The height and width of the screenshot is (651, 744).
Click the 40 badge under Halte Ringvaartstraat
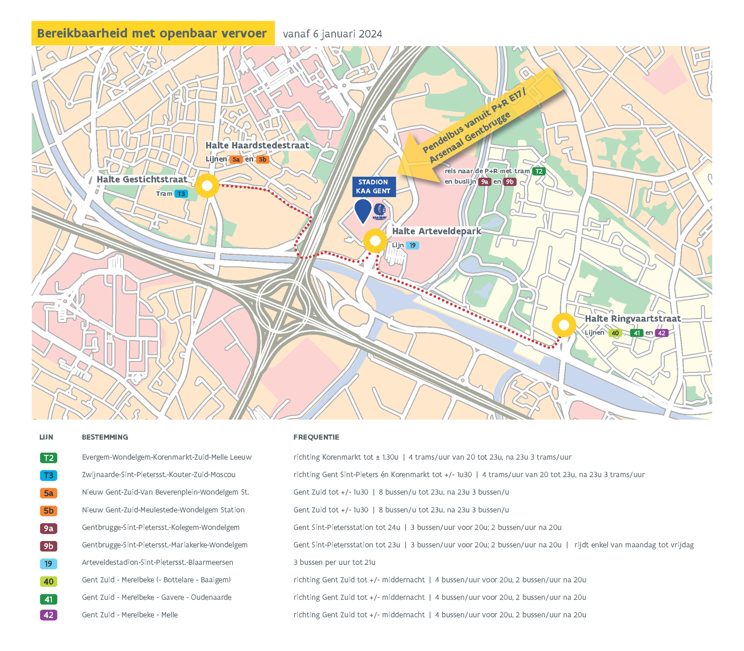click(615, 333)
